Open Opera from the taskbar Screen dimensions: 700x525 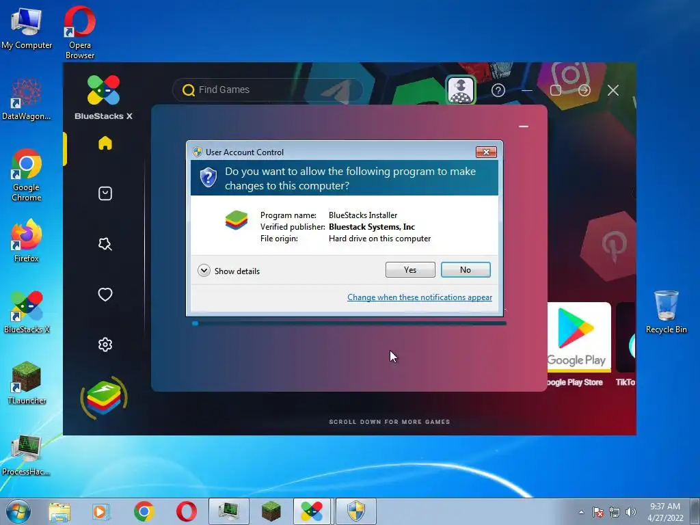tap(186, 511)
